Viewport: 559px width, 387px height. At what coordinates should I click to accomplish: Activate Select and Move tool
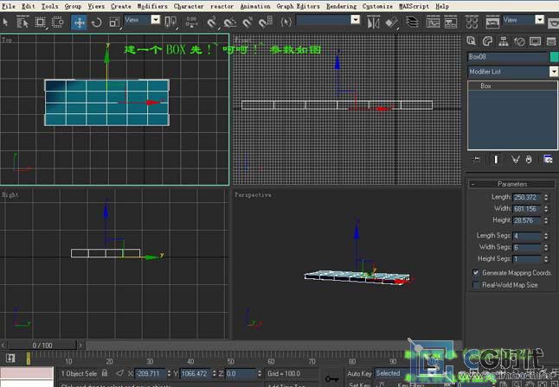click(79, 22)
